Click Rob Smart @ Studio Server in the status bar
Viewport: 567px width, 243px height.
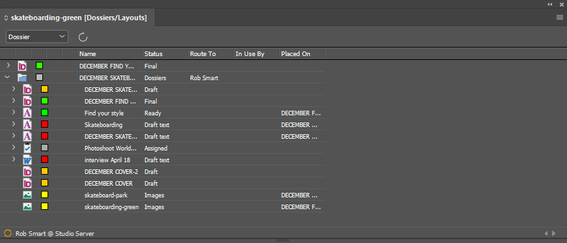(55, 234)
